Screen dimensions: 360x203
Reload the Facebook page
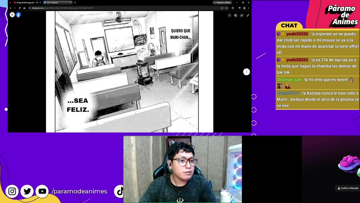[20, 8]
